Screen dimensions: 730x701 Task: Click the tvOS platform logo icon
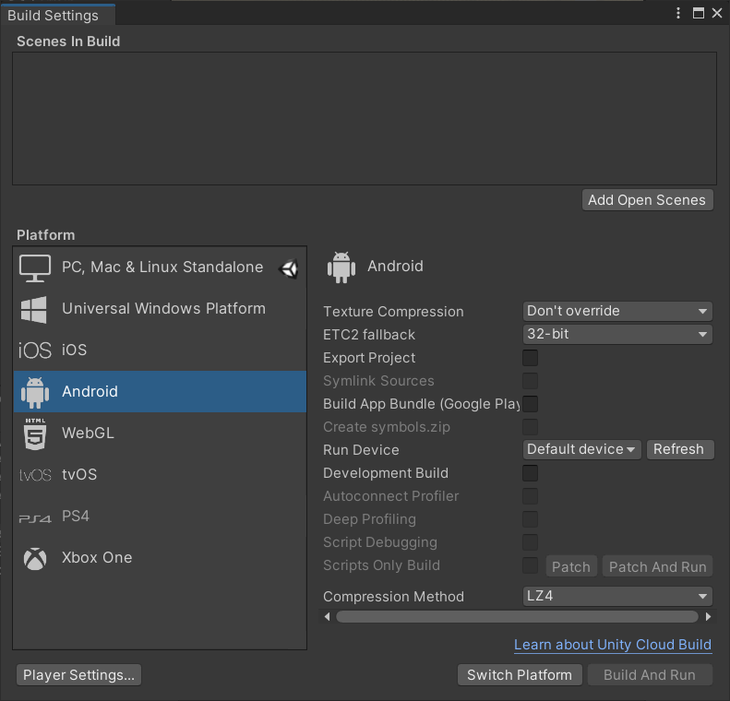[x=35, y=475]
